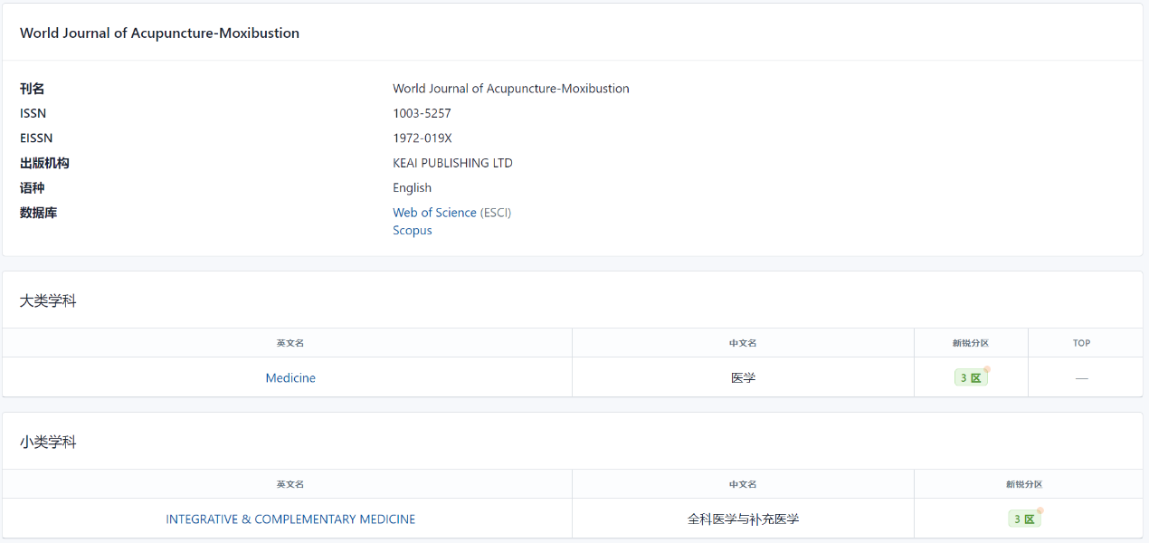The width and height of the screenshot is (1149, 543).
Task: Open the Web of Science database link
Action: pos(434,213)
